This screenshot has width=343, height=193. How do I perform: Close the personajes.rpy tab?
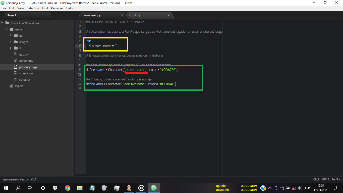[122, 15]
